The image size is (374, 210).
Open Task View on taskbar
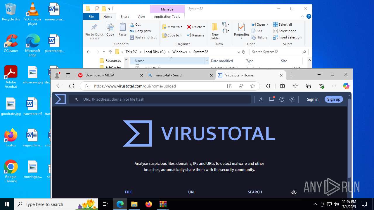pos(105,204)
